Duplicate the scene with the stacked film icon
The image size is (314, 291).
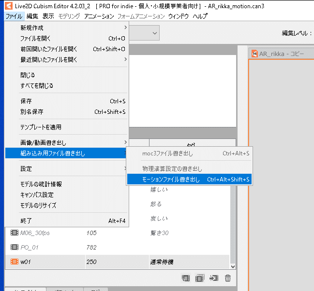click(x=200, y=278)
